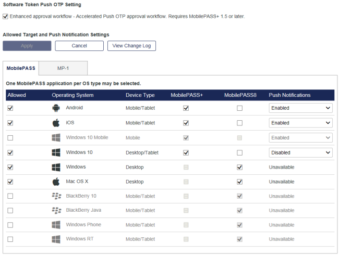Click the Apple icon in Mac OS X row

point(56,182)
